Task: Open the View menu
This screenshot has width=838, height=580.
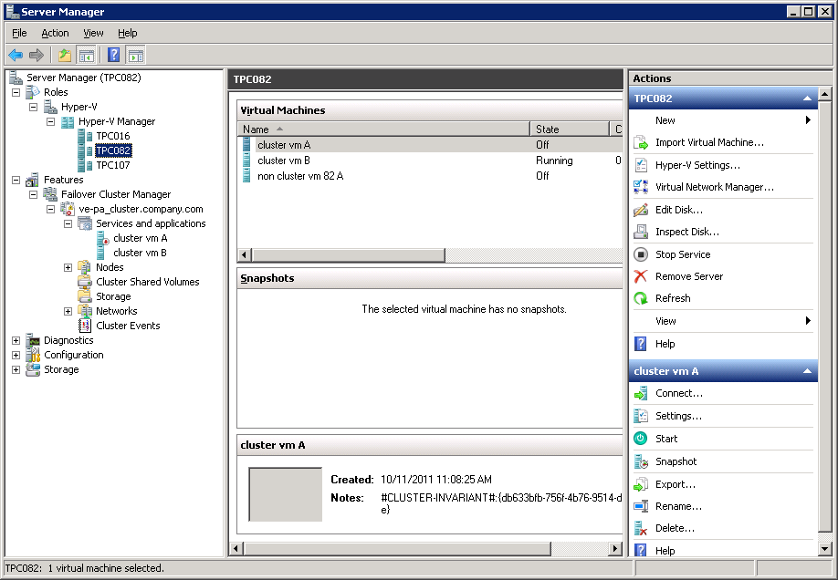Action: coord(93,33)
